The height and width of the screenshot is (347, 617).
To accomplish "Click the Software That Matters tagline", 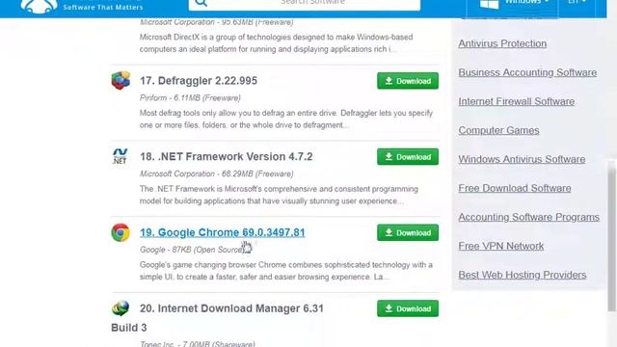I will tap(103, 7).
